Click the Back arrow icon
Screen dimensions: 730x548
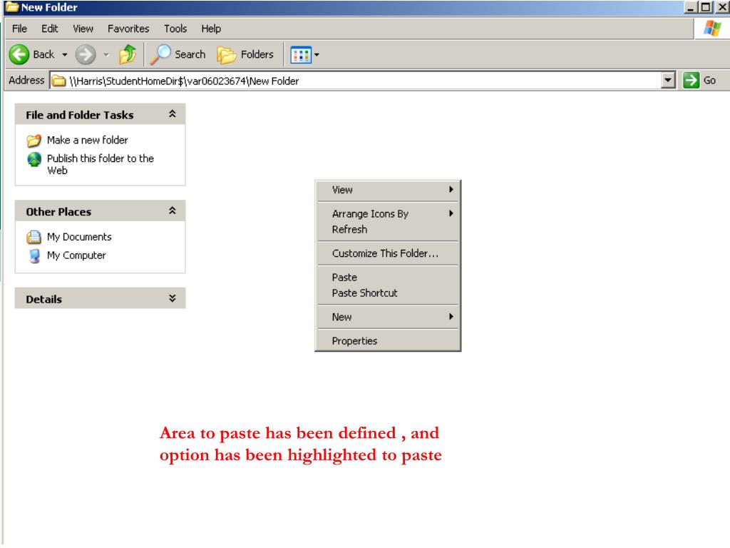tap(20, 54)
